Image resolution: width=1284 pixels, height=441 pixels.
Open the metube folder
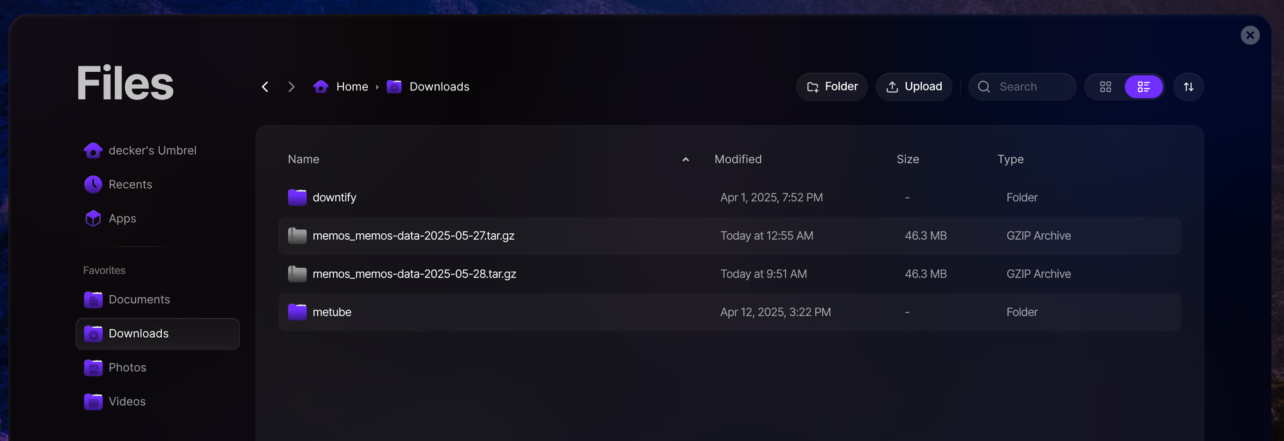point(729,312)
